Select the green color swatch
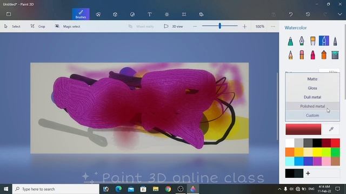 pos(335,152)
